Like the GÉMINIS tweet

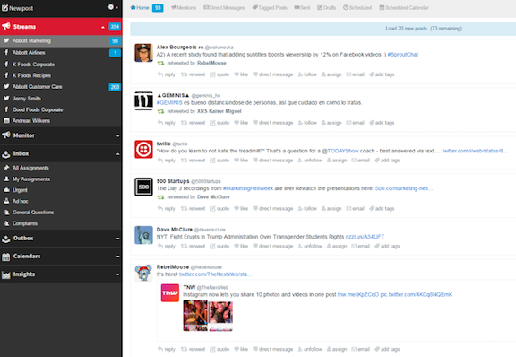coord(241,123)
